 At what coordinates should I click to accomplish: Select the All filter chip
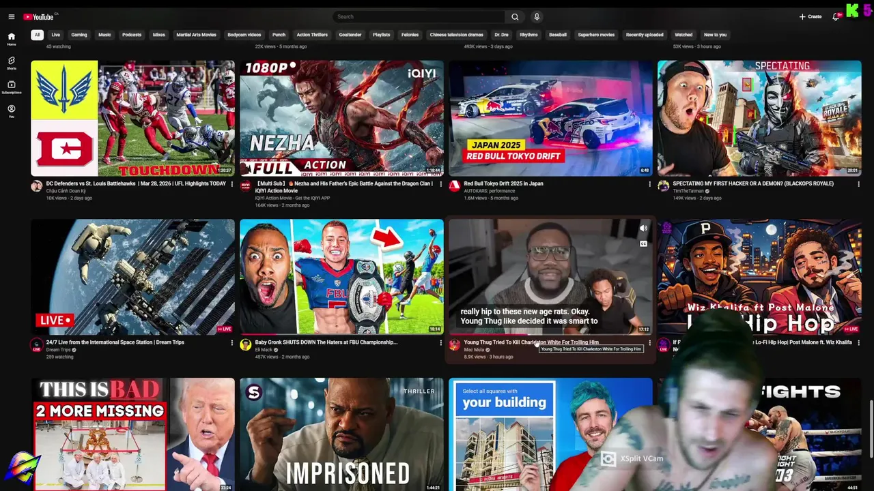click(37, 35)
